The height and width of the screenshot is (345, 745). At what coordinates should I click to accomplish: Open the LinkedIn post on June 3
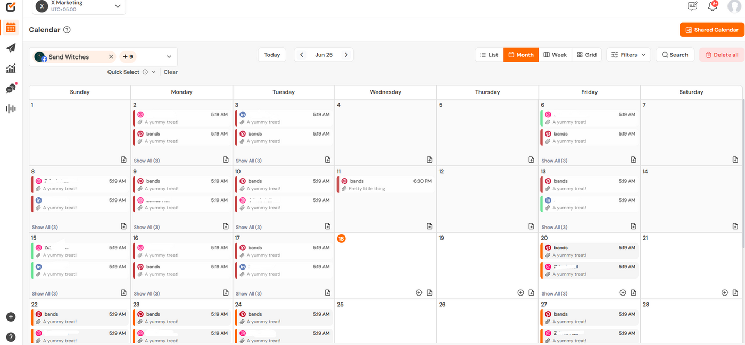(x=284, y=118)
